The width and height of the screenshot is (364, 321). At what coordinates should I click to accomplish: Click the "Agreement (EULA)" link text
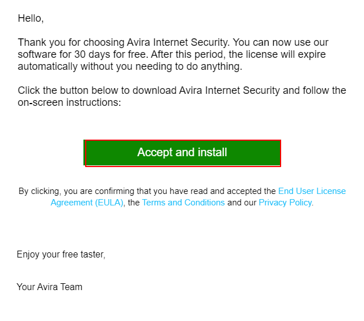tap(87, 203)
